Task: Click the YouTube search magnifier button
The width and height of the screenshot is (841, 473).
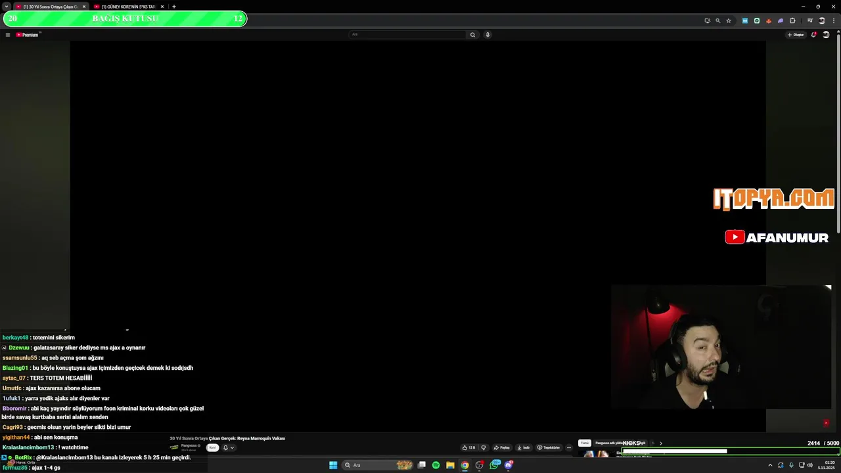Action: pyautogui.click(x=472, y=35)
